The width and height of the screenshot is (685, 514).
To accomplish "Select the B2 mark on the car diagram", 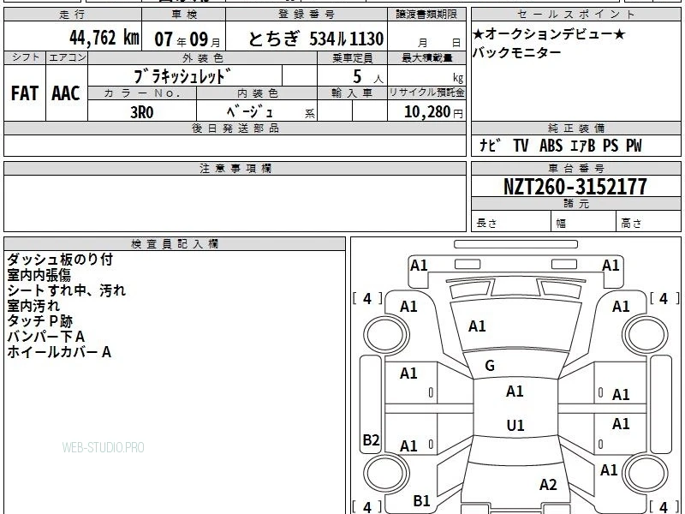I will click(x=371, y=439).
